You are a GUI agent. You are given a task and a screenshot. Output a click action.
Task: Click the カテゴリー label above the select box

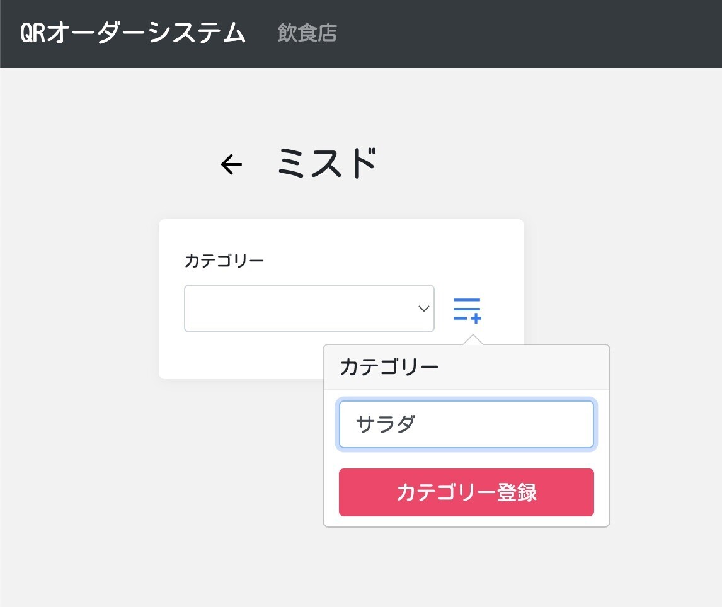tap(225, 259)
